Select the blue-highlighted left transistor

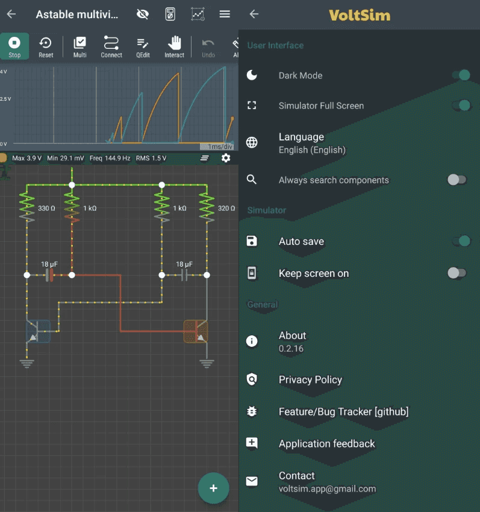tap(38, 331)
